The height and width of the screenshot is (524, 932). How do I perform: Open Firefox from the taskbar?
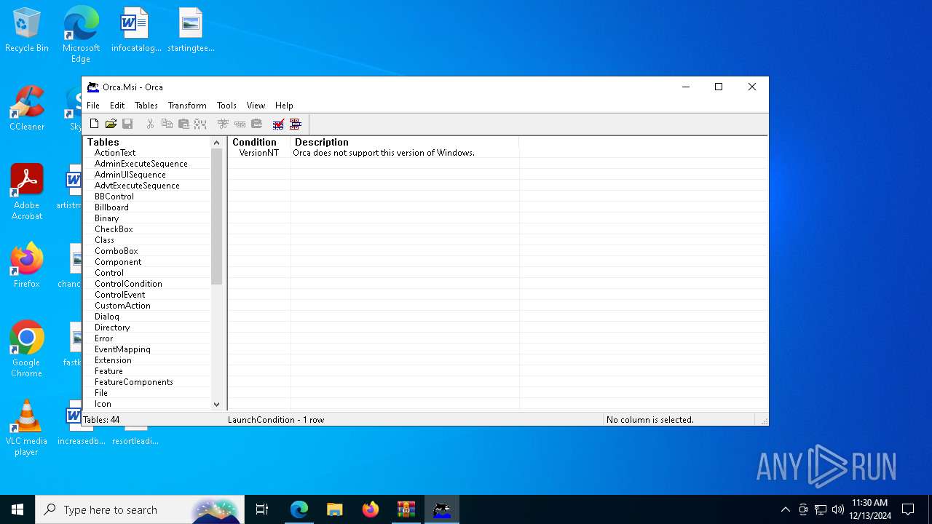click(x=371, y=509)
